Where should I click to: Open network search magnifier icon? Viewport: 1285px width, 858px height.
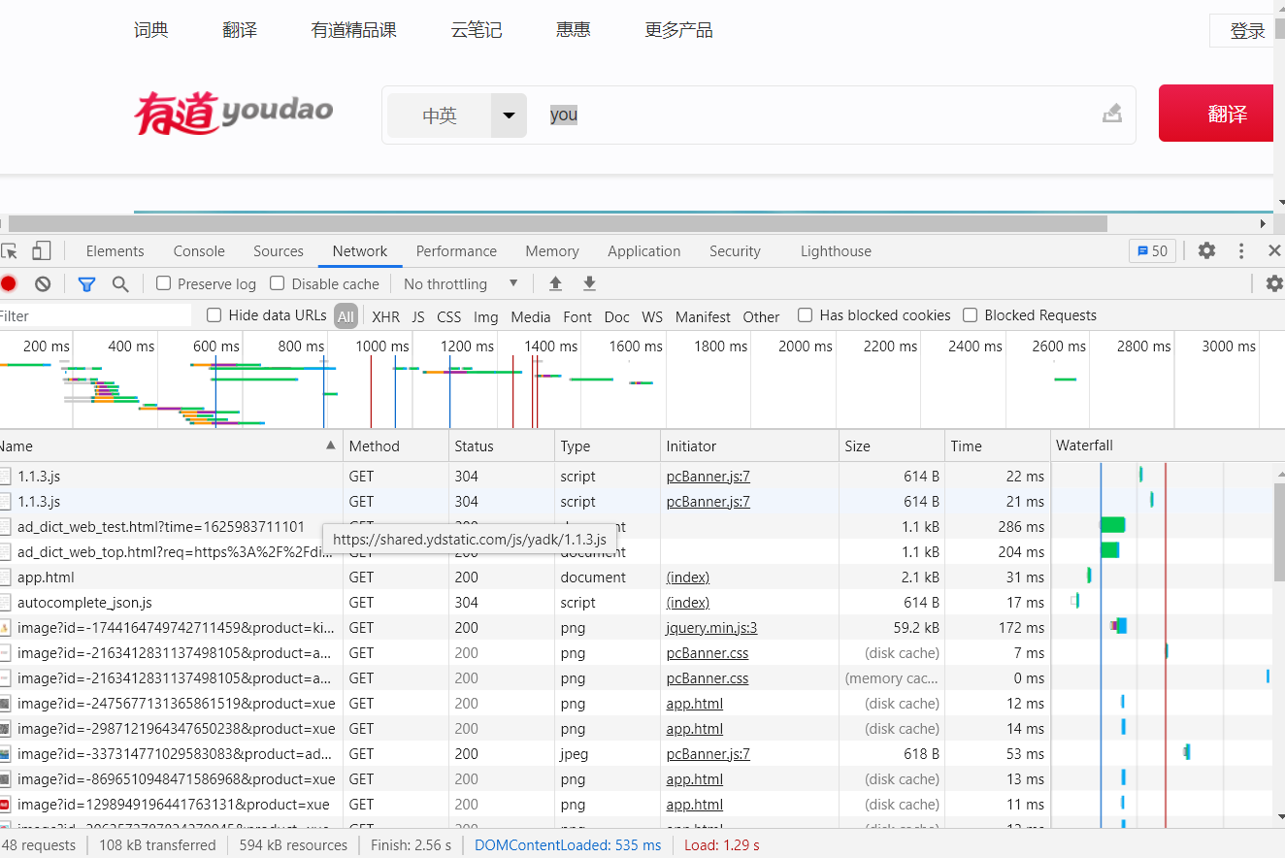point(120,283)
